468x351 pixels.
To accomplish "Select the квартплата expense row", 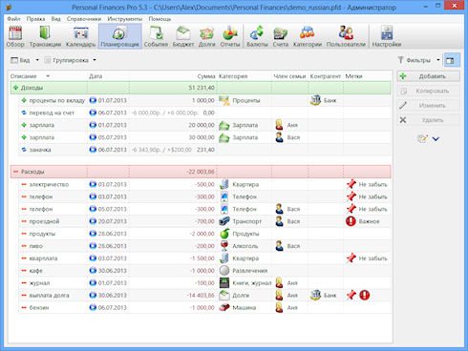I will [204, 258].
